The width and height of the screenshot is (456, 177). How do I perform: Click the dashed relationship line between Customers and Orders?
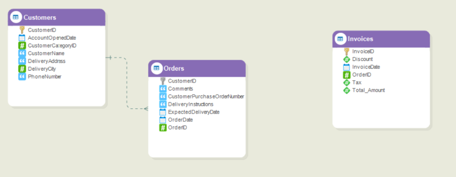[x=127, y=83]
